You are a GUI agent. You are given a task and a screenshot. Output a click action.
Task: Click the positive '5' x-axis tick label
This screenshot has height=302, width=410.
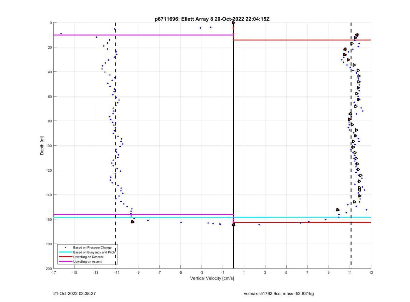286,273
